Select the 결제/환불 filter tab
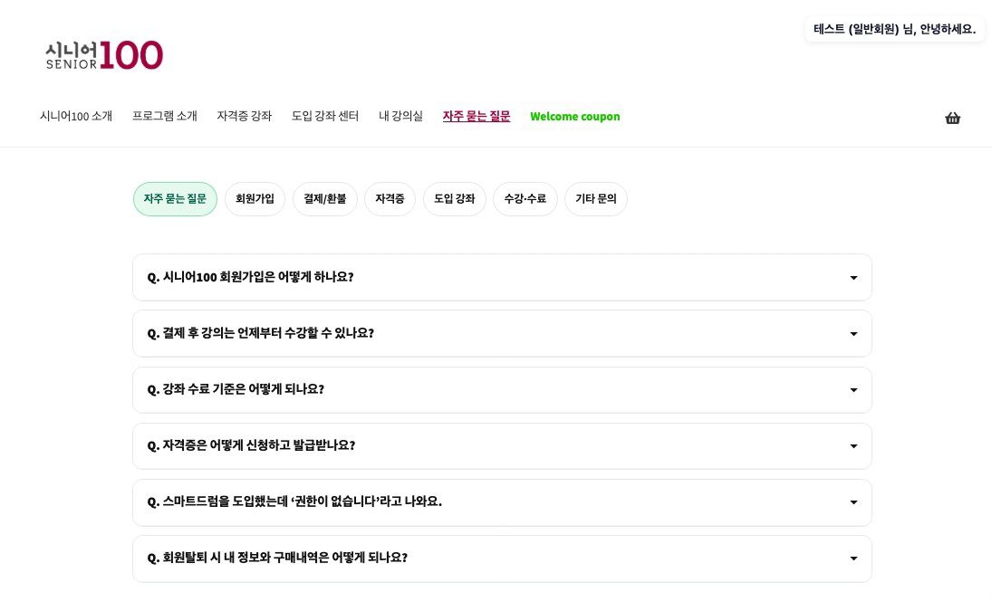 [325, 199]
